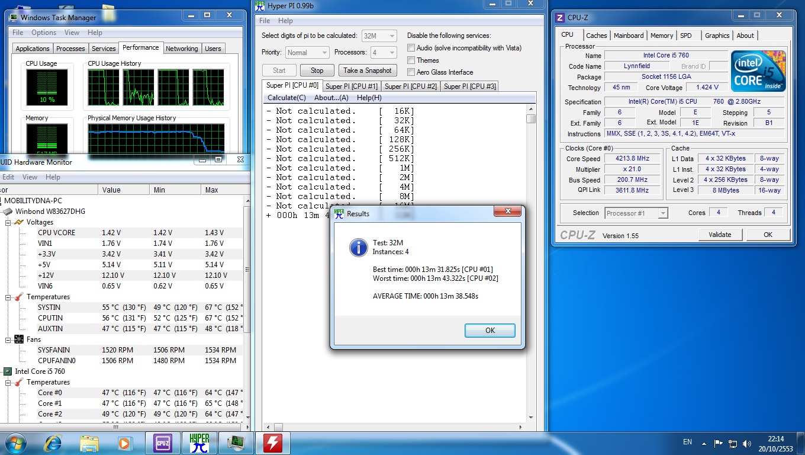Screen dimensions: 805x455
Task: Collapse Temperatures node under Intel Core i5 760
Action: (x=8, y=382)
